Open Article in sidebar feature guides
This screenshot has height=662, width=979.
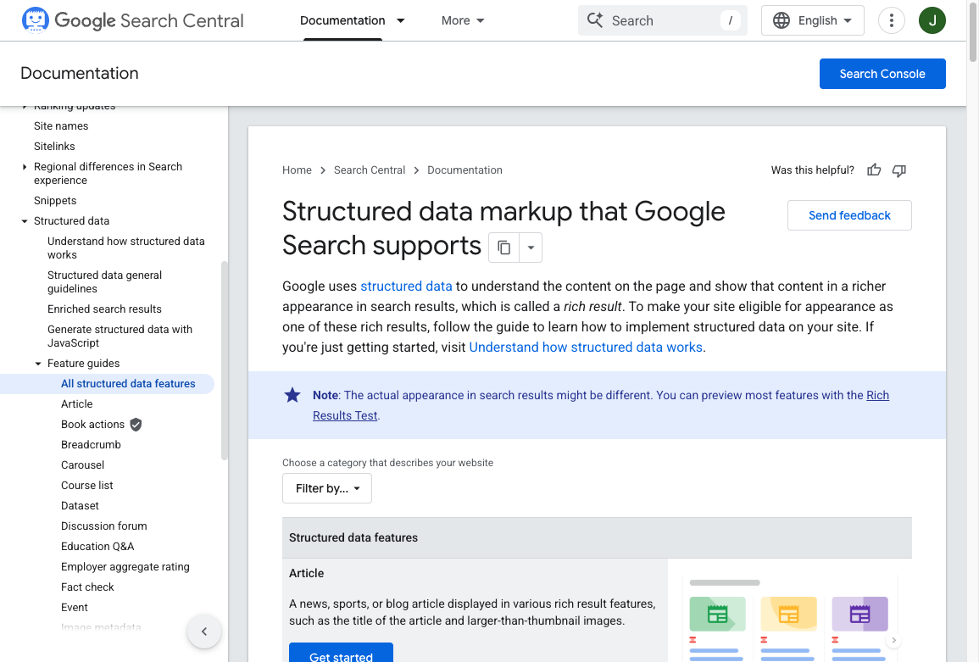point(77,404)
